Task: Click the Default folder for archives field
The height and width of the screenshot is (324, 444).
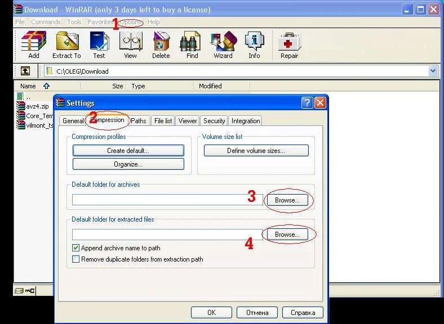Action: point(167,200)
